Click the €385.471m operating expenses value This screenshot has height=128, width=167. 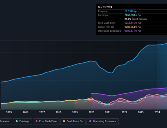(131, 31)
